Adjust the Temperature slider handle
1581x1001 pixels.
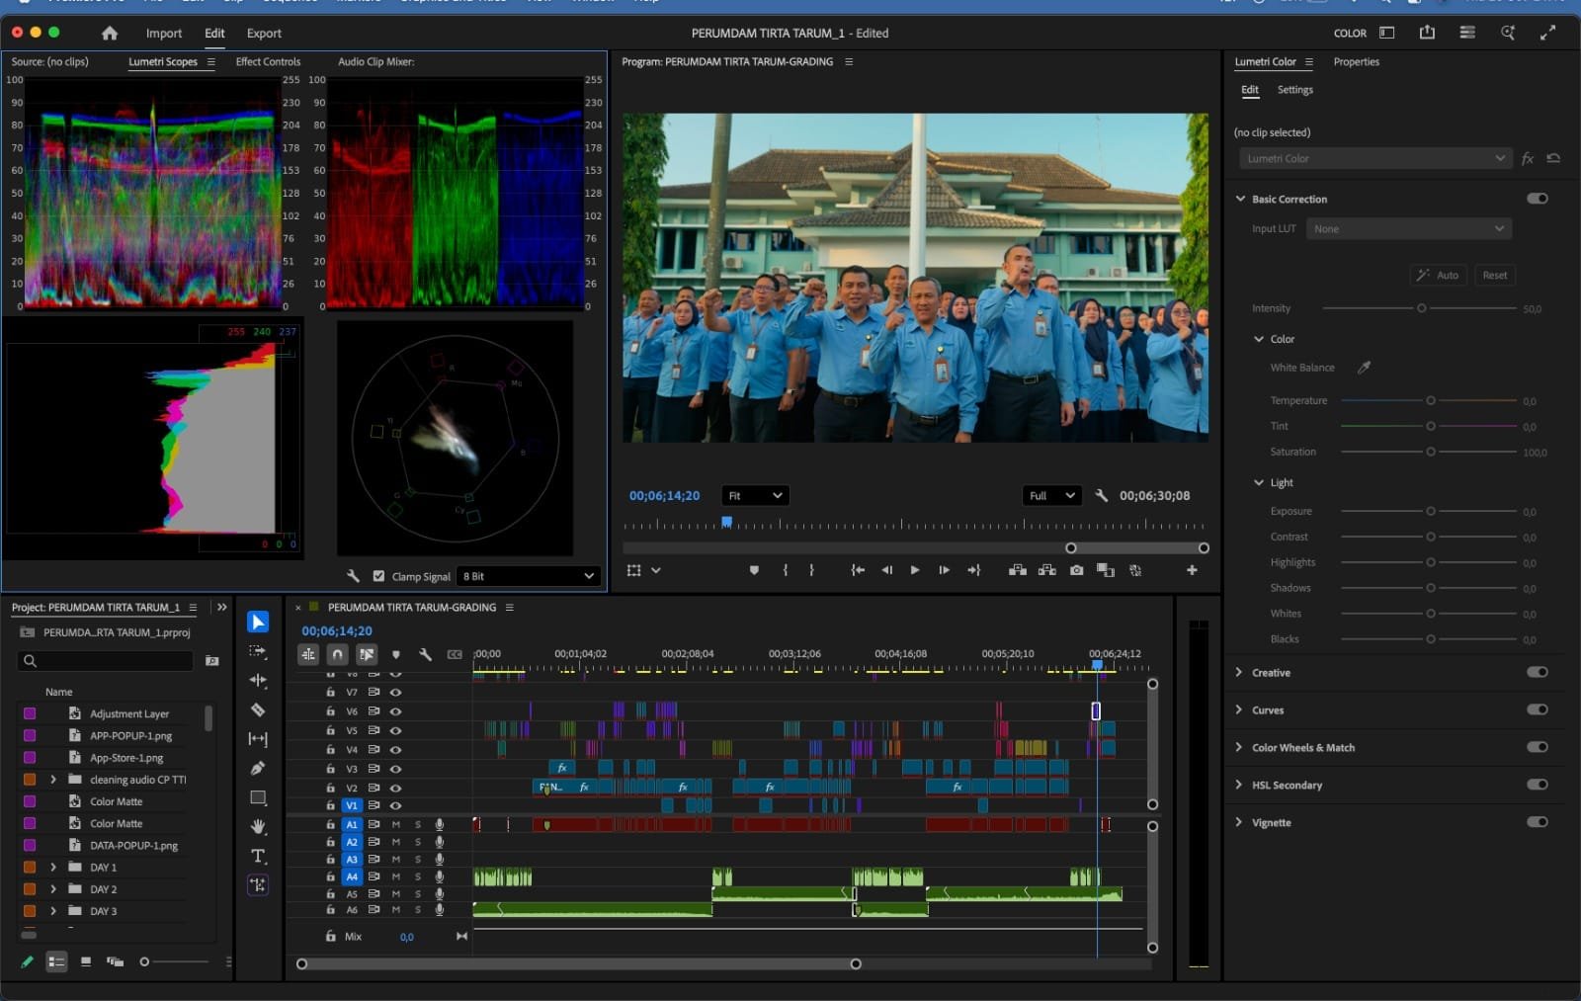click(1430, 400)
